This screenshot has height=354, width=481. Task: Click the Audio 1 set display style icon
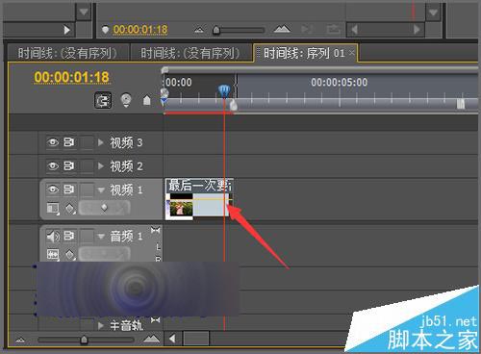tap(53, 254)
